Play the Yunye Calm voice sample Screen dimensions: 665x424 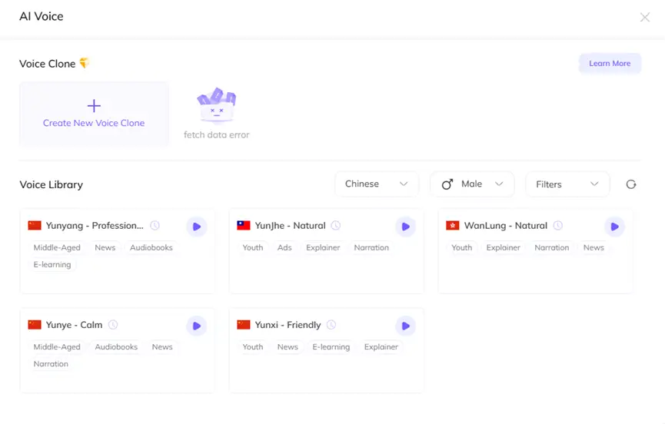[196, 326]
